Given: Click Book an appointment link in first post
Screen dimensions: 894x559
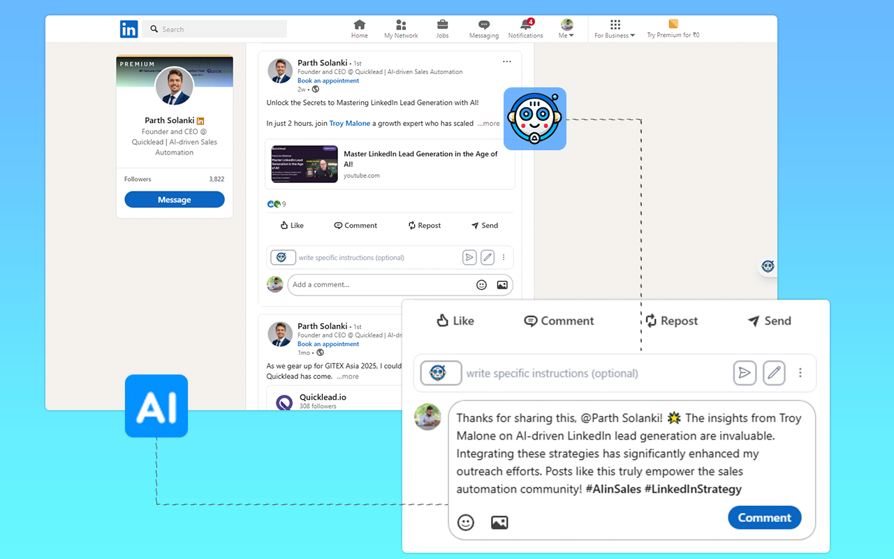Looking at the screenshot, I should [328, 80].
